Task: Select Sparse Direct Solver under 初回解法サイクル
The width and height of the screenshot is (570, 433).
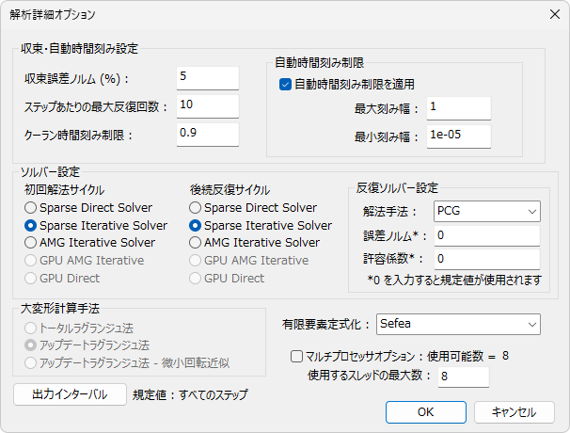Action: [x=30, y=208]
